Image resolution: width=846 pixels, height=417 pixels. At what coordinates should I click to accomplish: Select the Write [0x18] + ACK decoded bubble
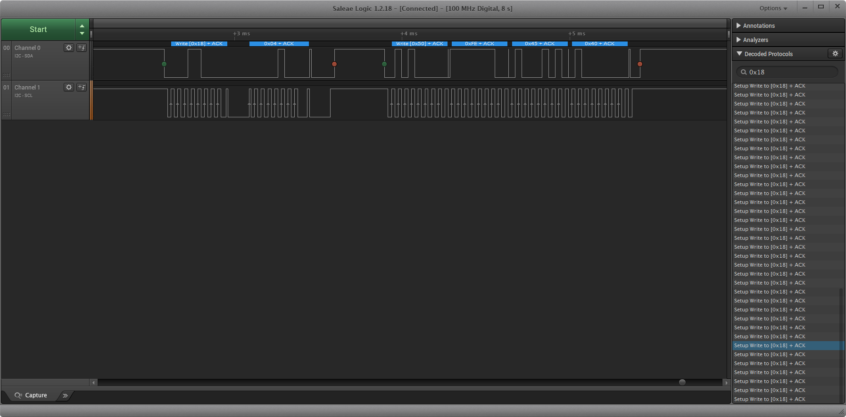[199, 44]
